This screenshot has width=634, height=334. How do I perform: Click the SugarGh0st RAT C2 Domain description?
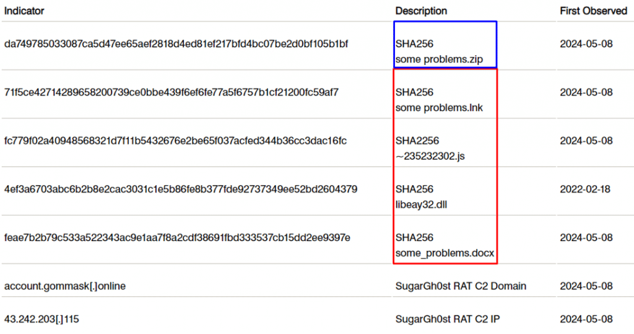click(x=461, y=286)
